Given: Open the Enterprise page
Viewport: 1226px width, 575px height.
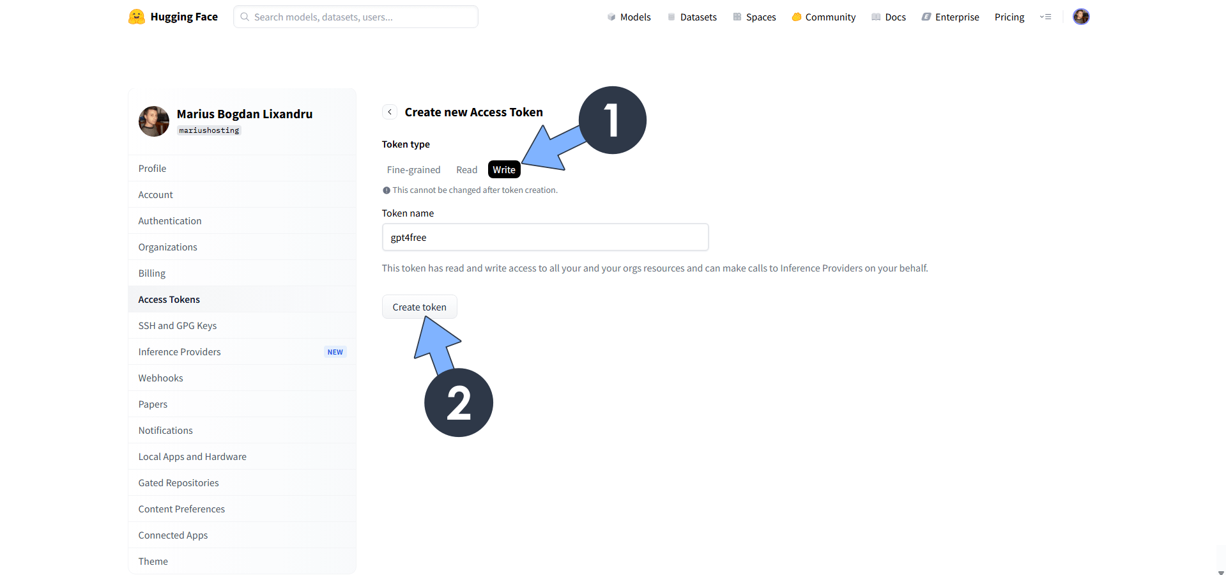Looking at the screenshot, I should click(950, 17).
